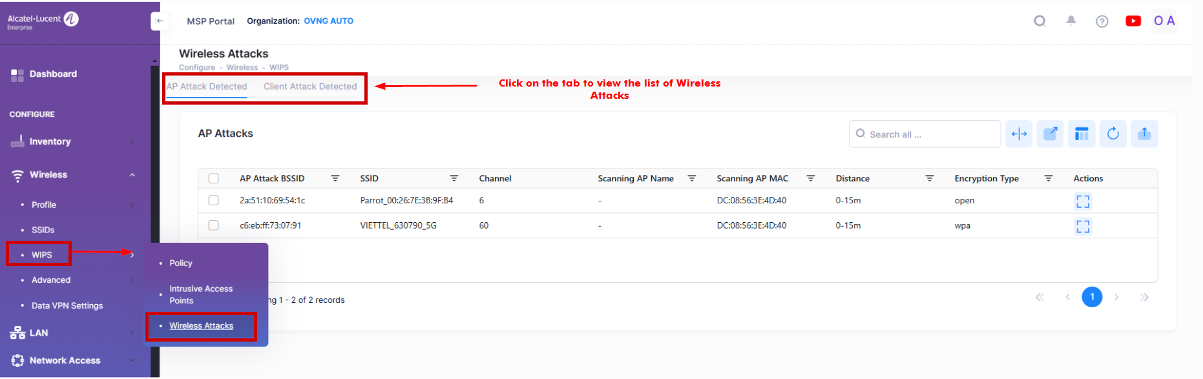Click the export/upload icon above the table

coord(1144,134)
